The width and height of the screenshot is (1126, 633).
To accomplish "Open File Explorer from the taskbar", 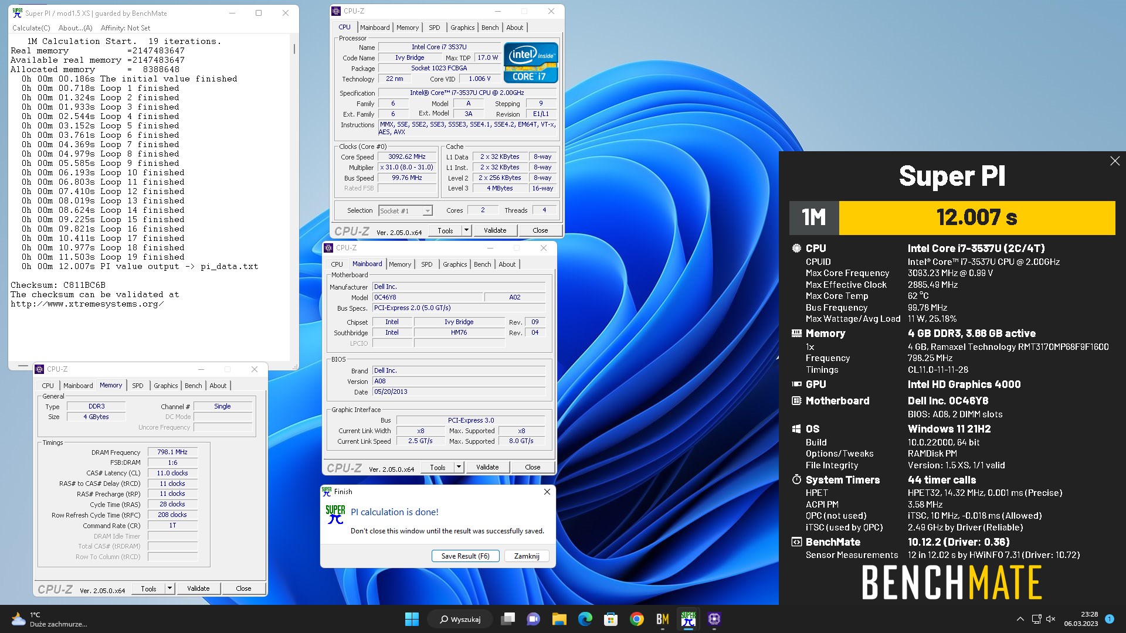I will (x=559, y=619).
